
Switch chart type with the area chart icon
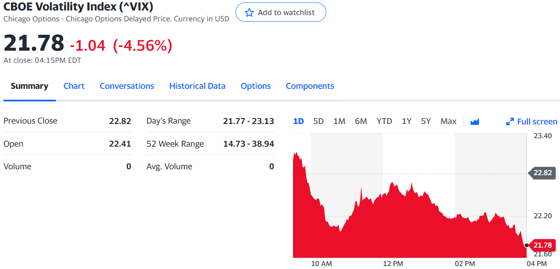tap(475, 122)
